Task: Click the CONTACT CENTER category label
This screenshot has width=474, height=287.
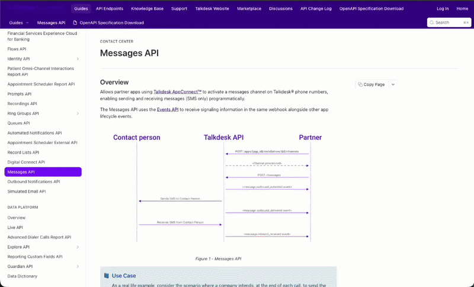Action: [117, 42]
